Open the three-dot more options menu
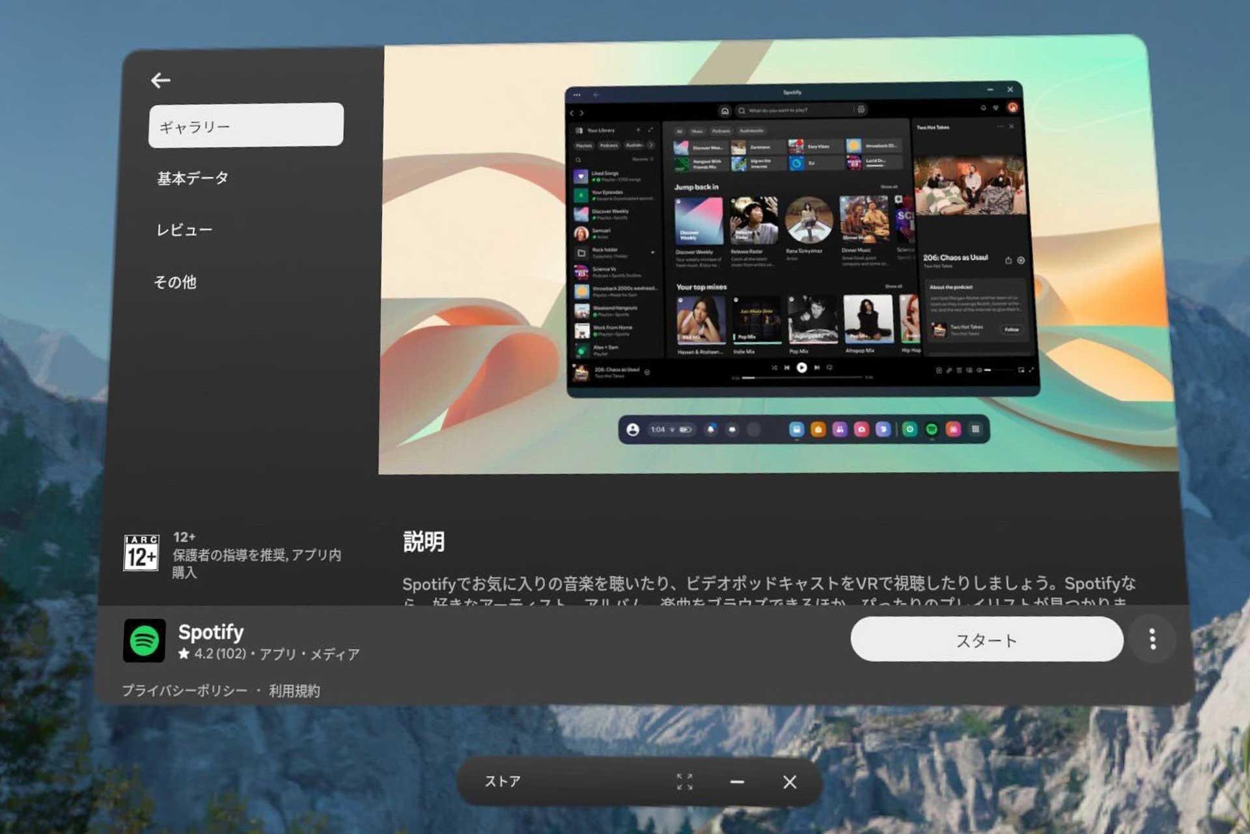Viewport: 1250px width, 834px height. pyautogui.click(x=1152, y=639)
